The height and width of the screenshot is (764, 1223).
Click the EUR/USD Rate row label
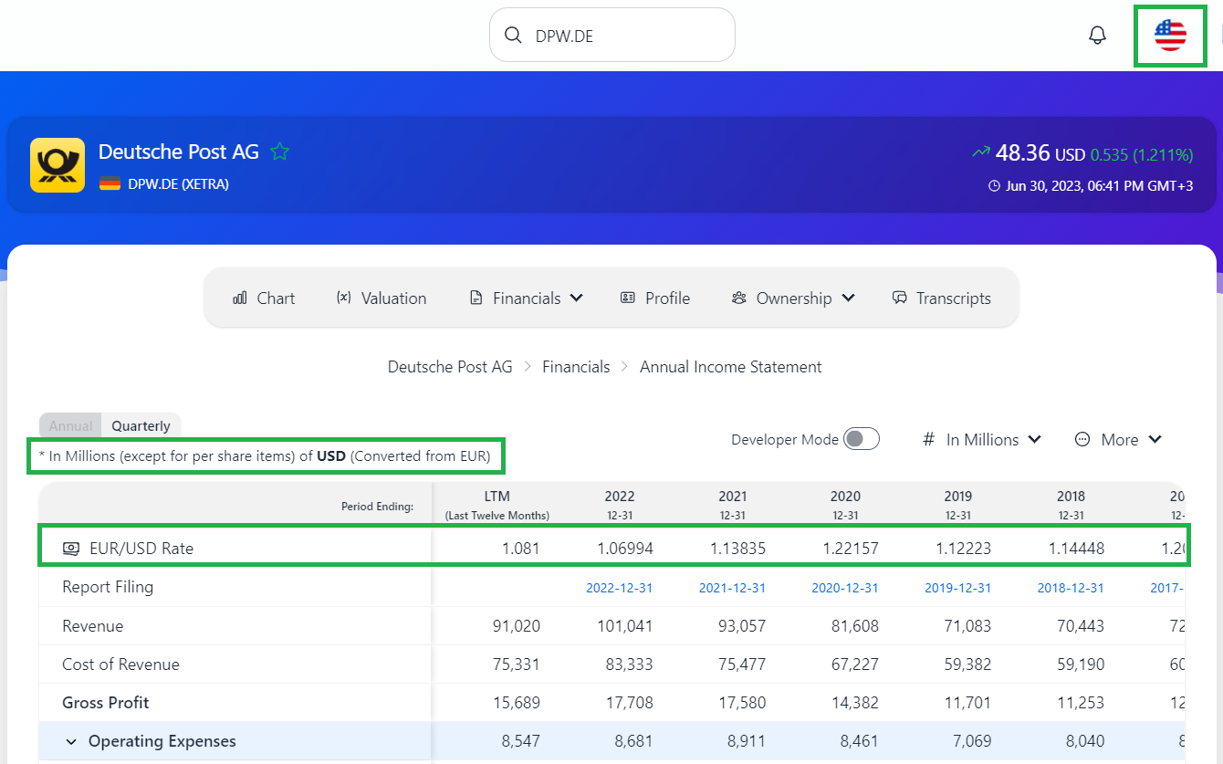pyautogui.click(x=141, y=549)
